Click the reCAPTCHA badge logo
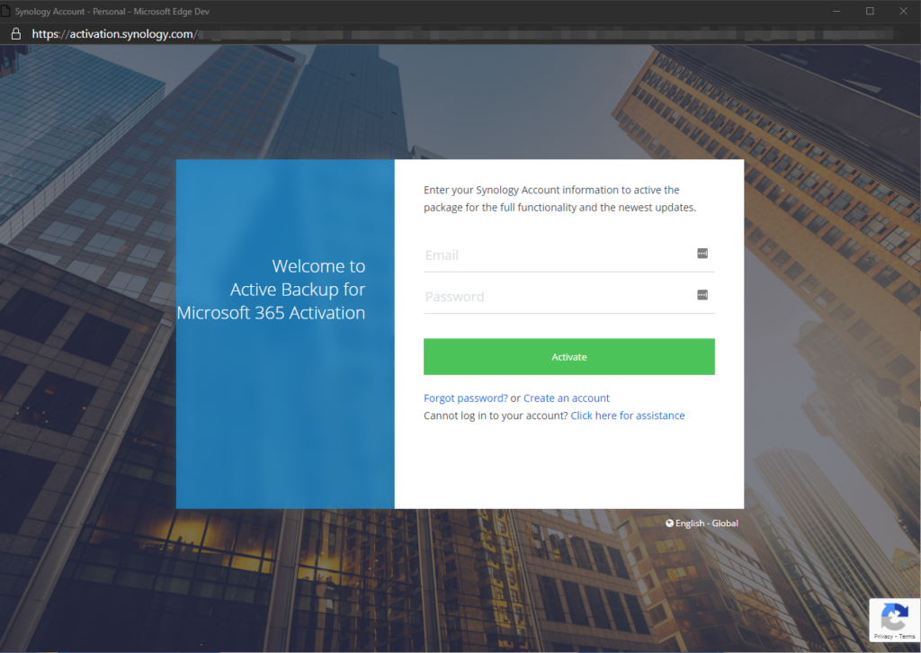The width and height of the screenshot is (921, 653). [895, 617]
